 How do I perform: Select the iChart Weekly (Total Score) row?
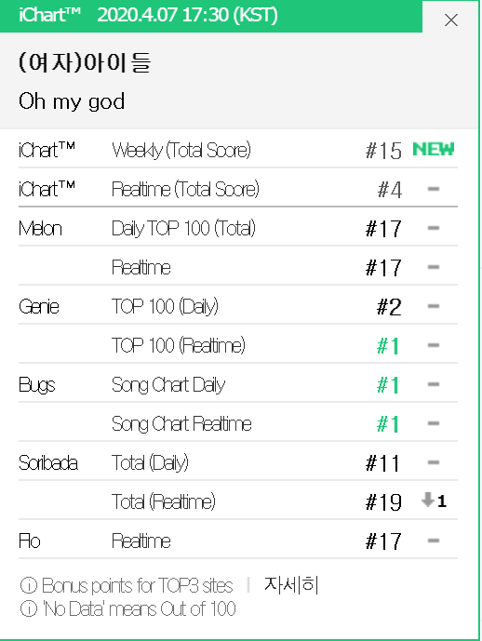[x=238, y=150]
